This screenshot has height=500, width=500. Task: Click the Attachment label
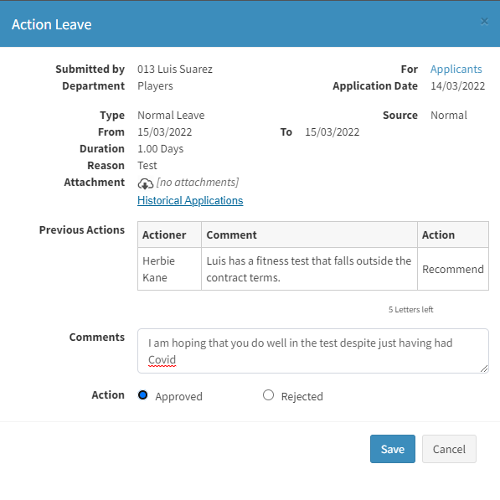tap(95, 182)
